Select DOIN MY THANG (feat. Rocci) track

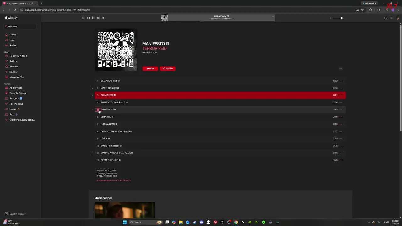coord(220,131)
